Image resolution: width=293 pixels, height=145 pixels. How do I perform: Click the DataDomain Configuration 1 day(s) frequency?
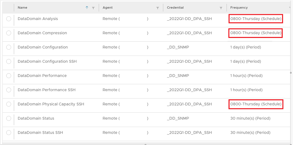(245, 47)
